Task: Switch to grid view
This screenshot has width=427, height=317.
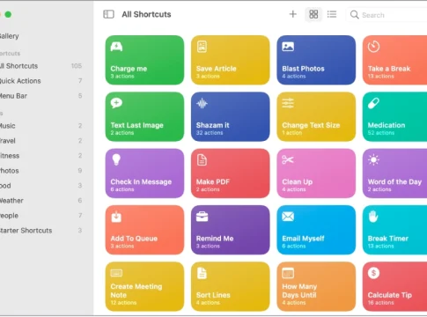Action: click(313, 14)
